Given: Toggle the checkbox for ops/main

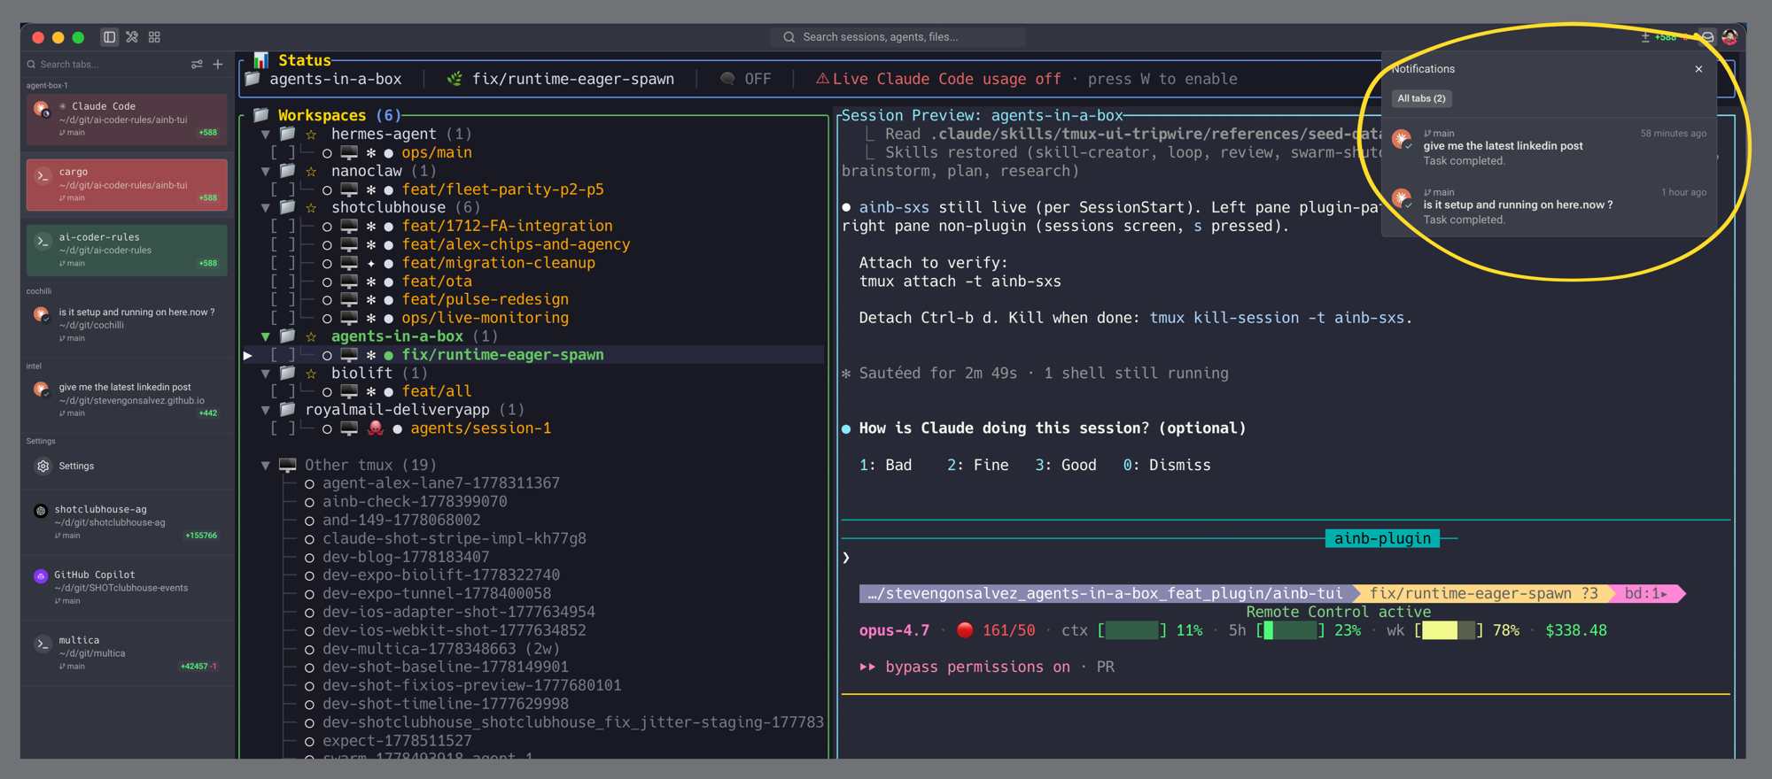Looking at the screenshot, I should tap(283, 153).
